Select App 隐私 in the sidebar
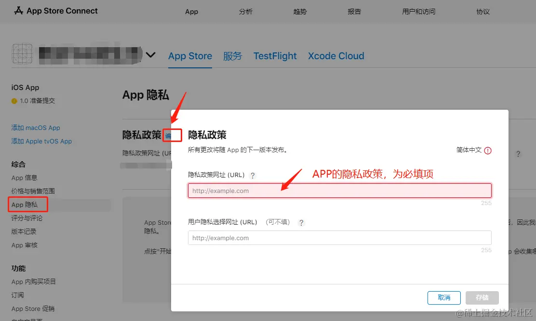 24,205
